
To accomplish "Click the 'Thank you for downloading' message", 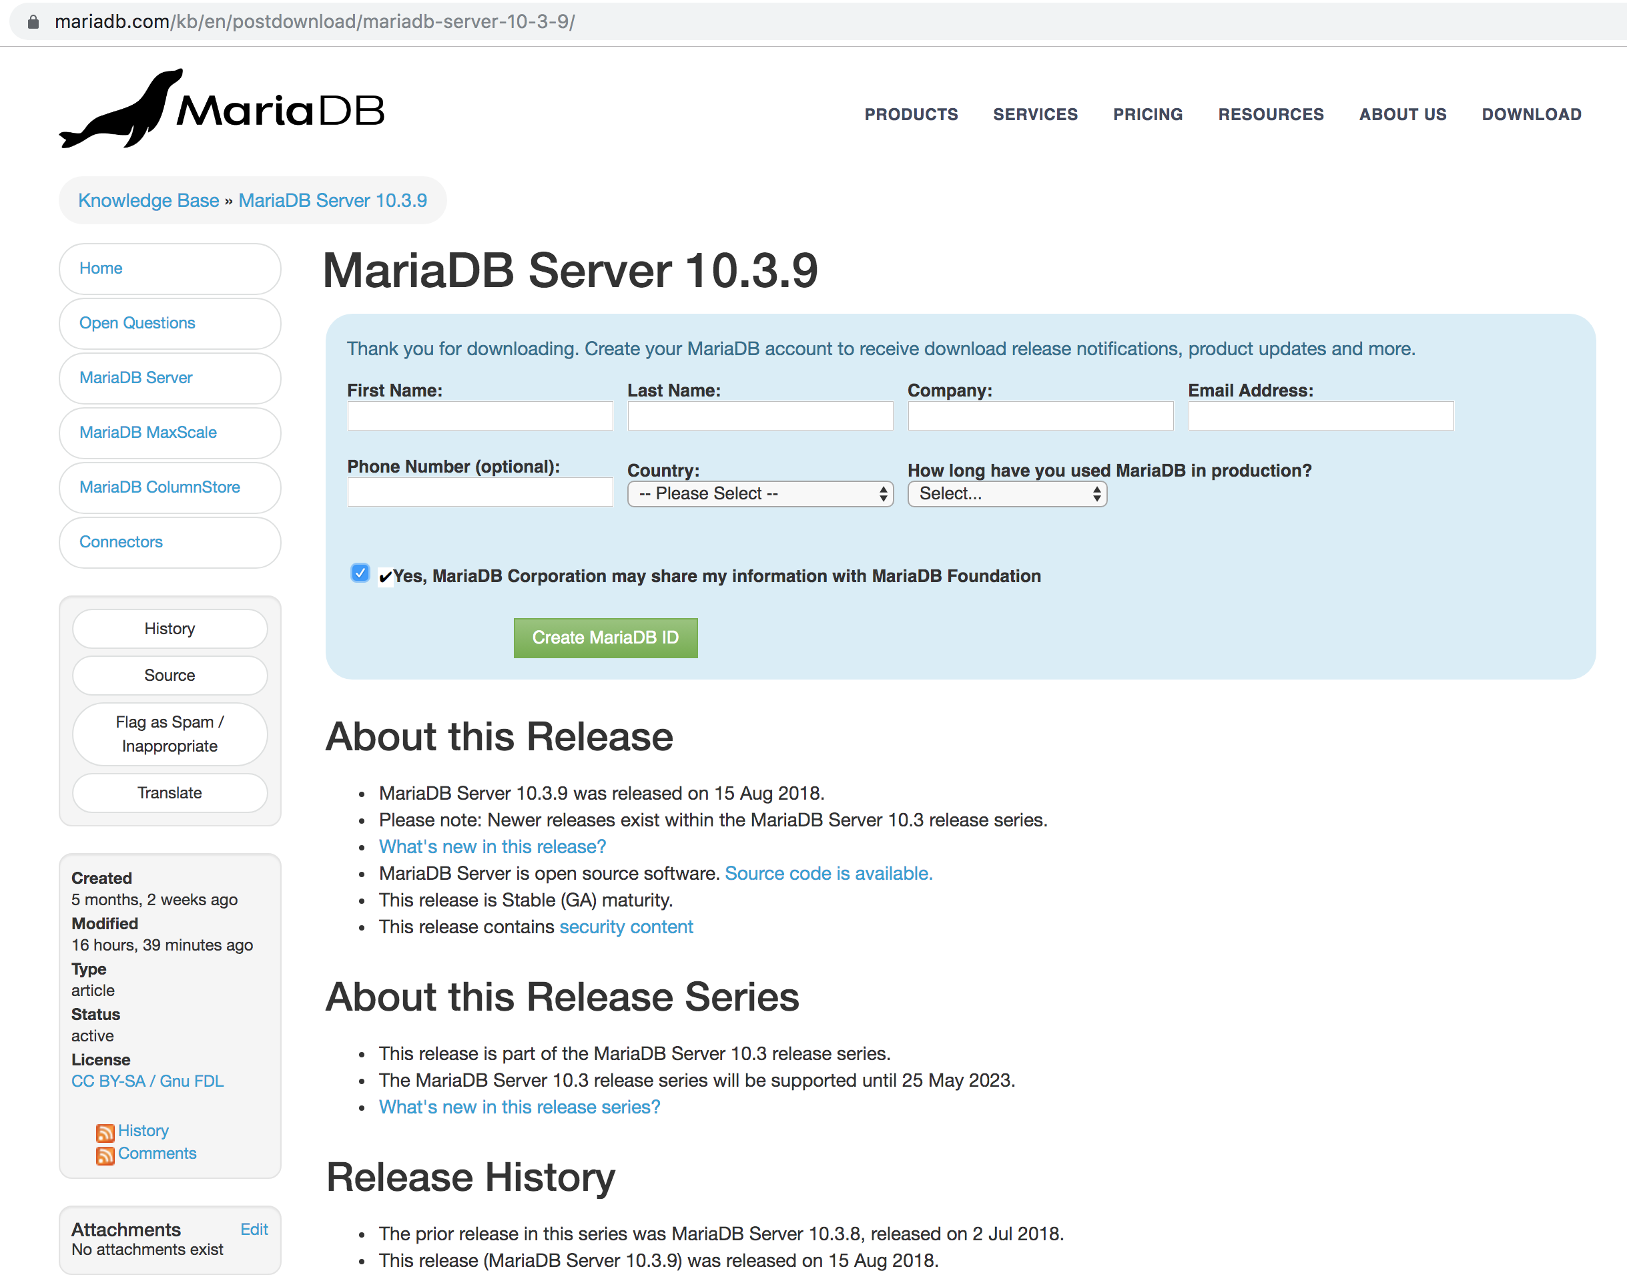I will pyautogui.click(x=880, y=349).
